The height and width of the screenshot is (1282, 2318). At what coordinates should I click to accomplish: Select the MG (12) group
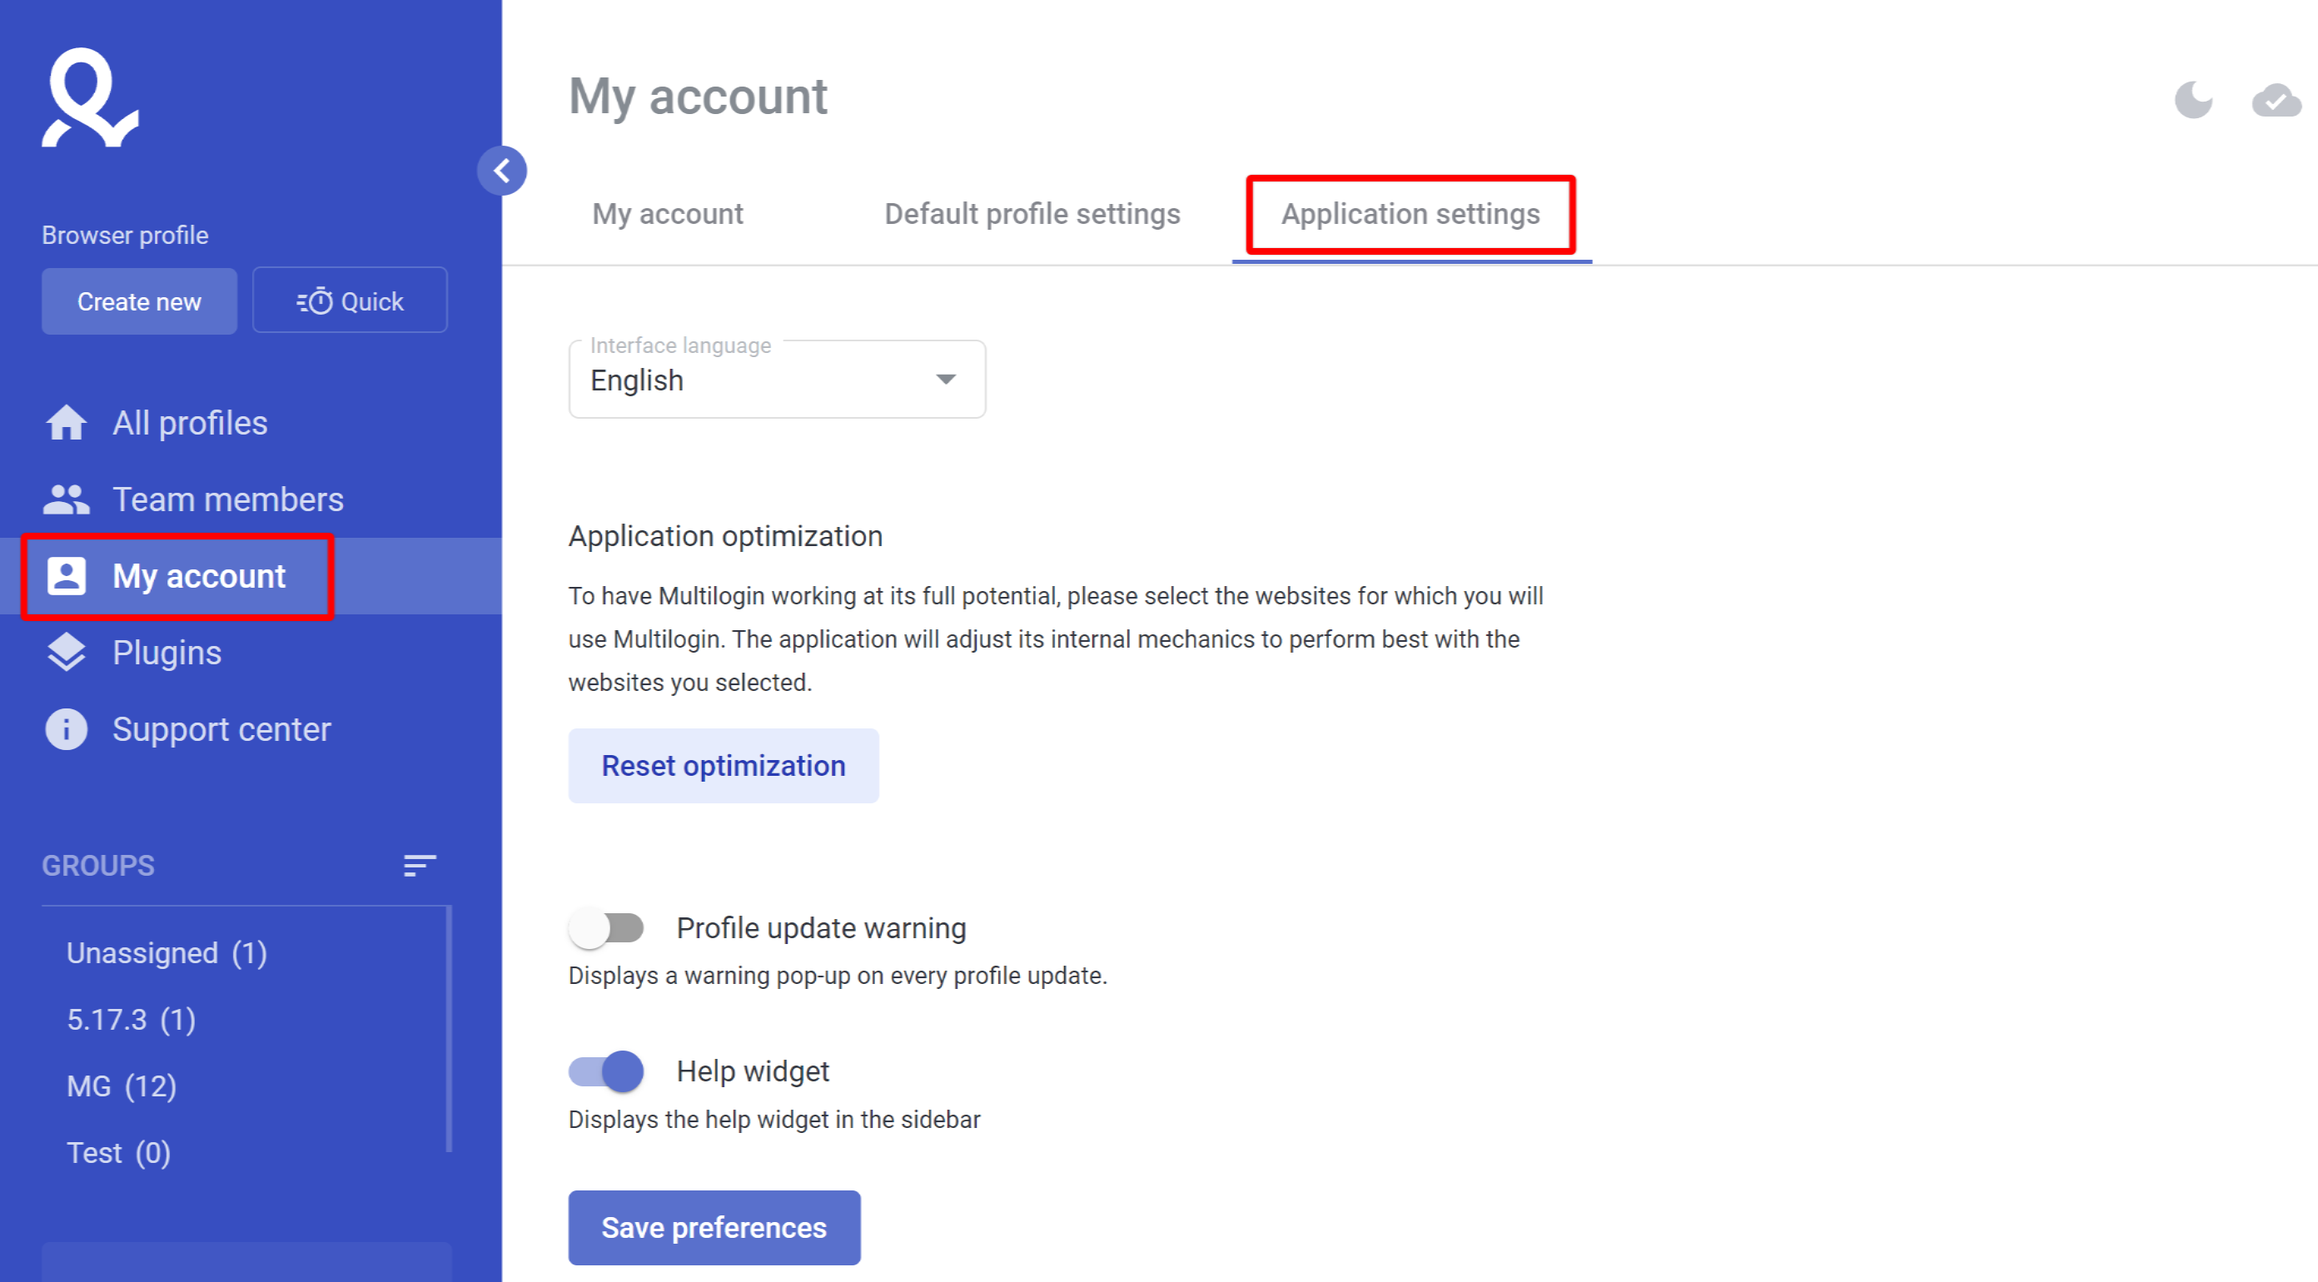point(122,1086)
